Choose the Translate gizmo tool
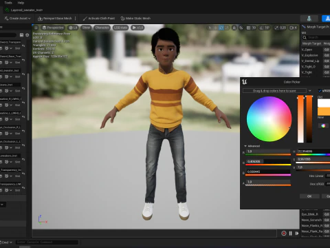 point(215,28)
